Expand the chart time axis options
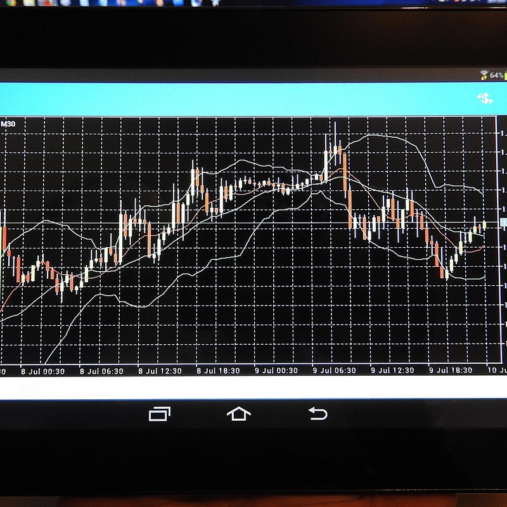507x507 pixels. coord(253,366)
